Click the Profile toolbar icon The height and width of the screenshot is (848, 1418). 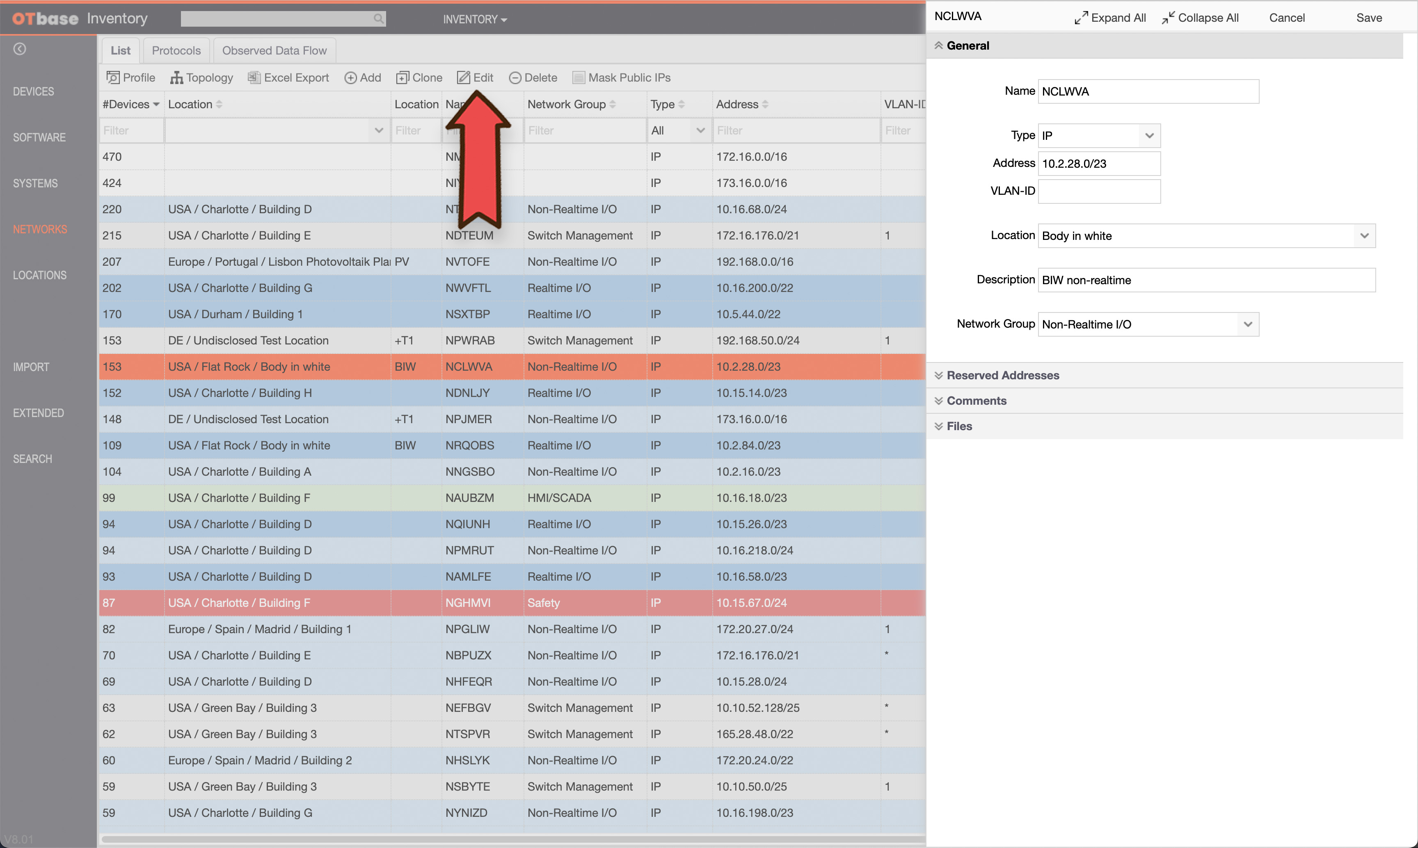click(113, 78)
